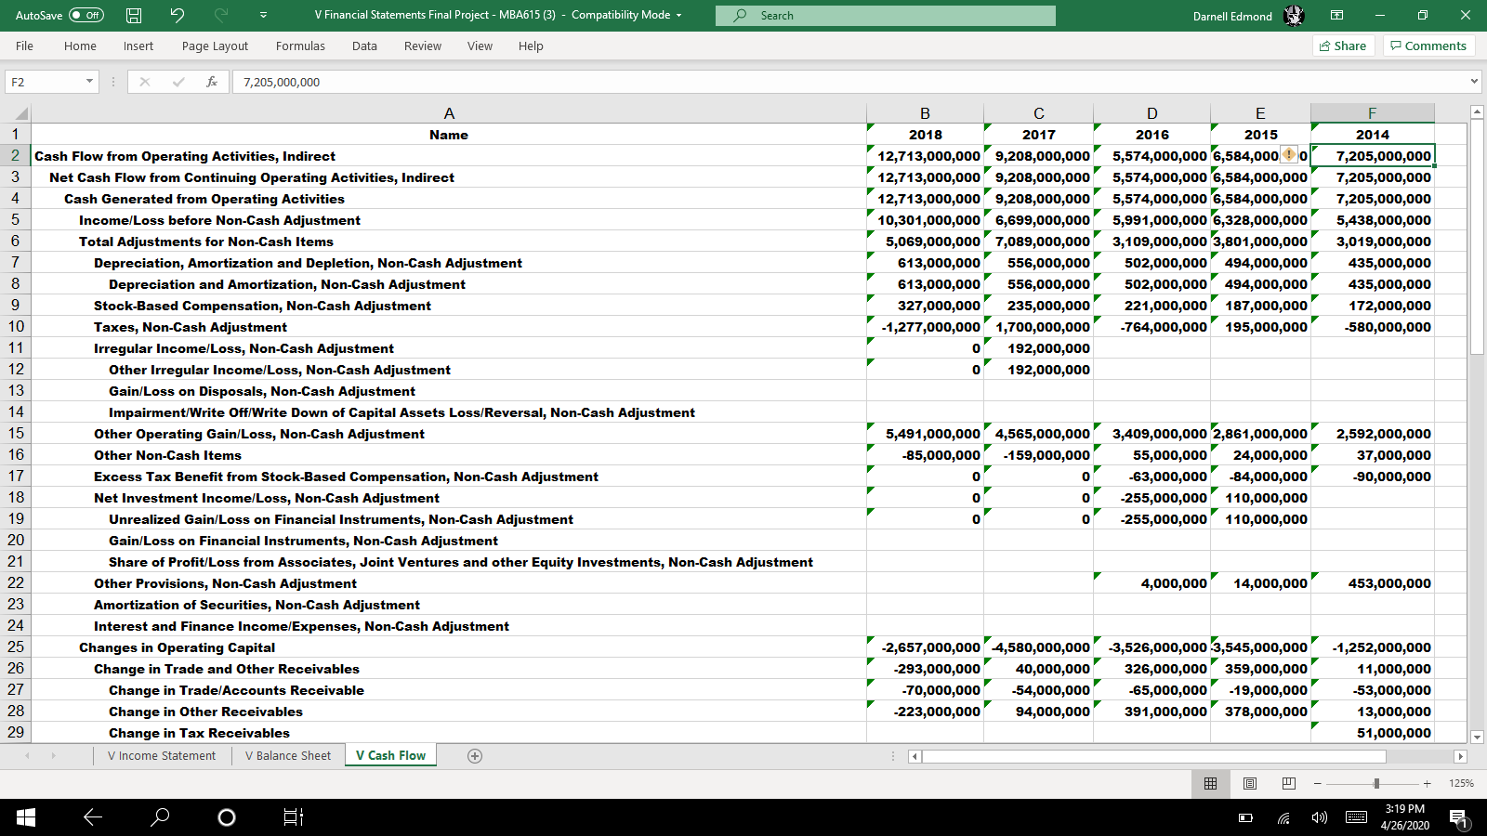Select row 15 header
Screen dimensions: 1487x836
(16, 433)
